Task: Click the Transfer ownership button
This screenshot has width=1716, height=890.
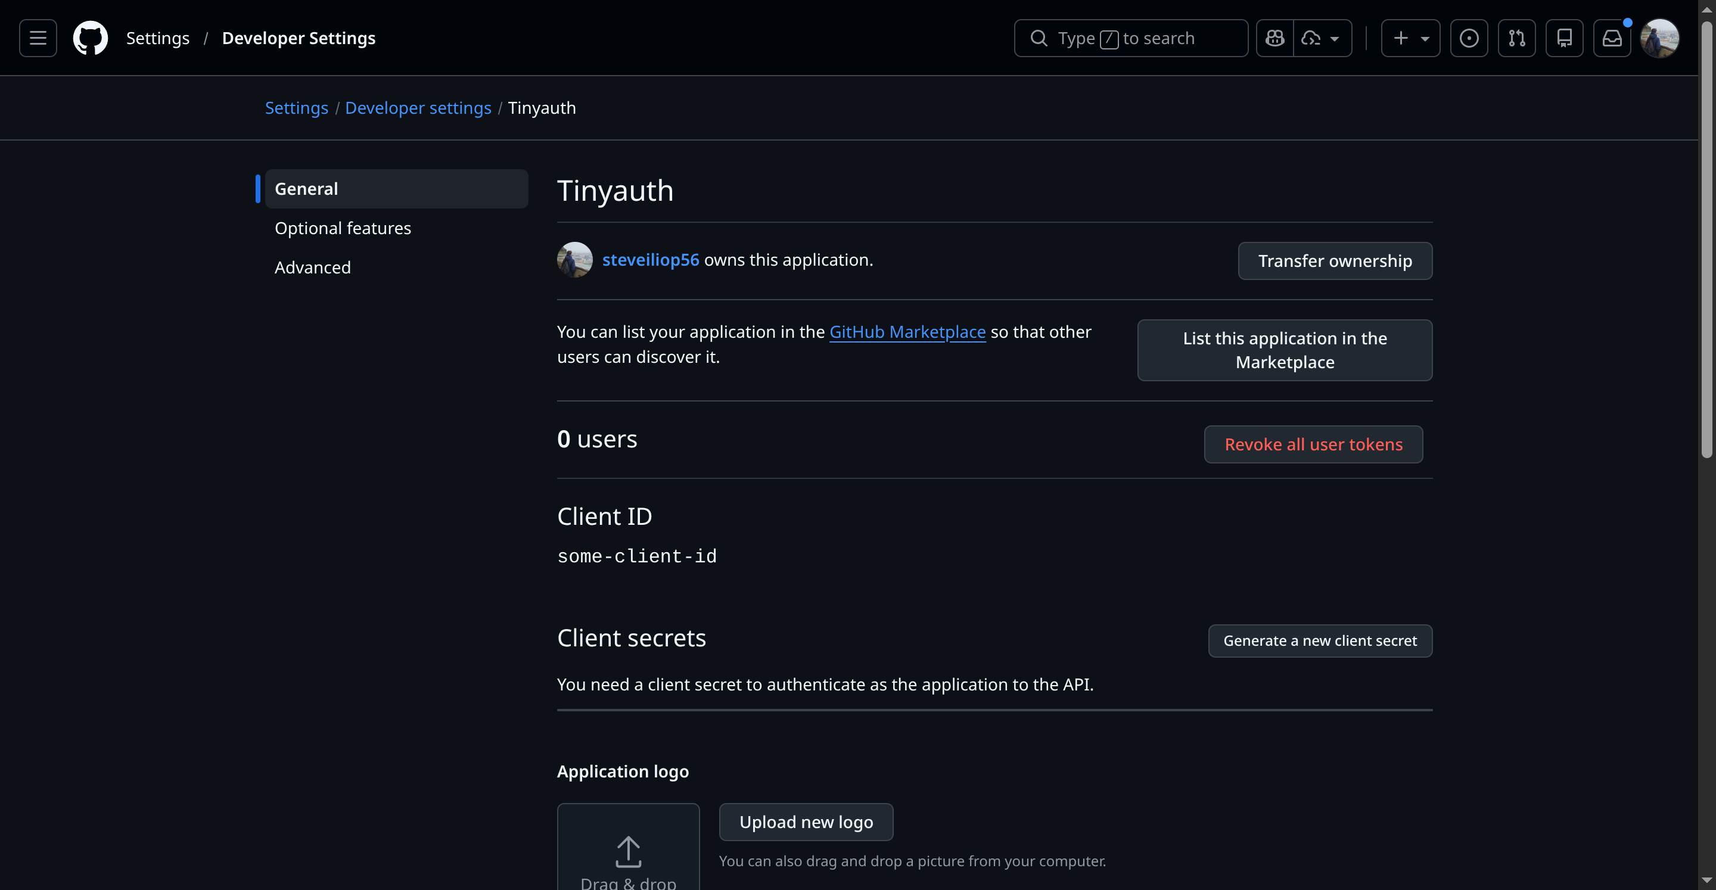Action: 1335,260
